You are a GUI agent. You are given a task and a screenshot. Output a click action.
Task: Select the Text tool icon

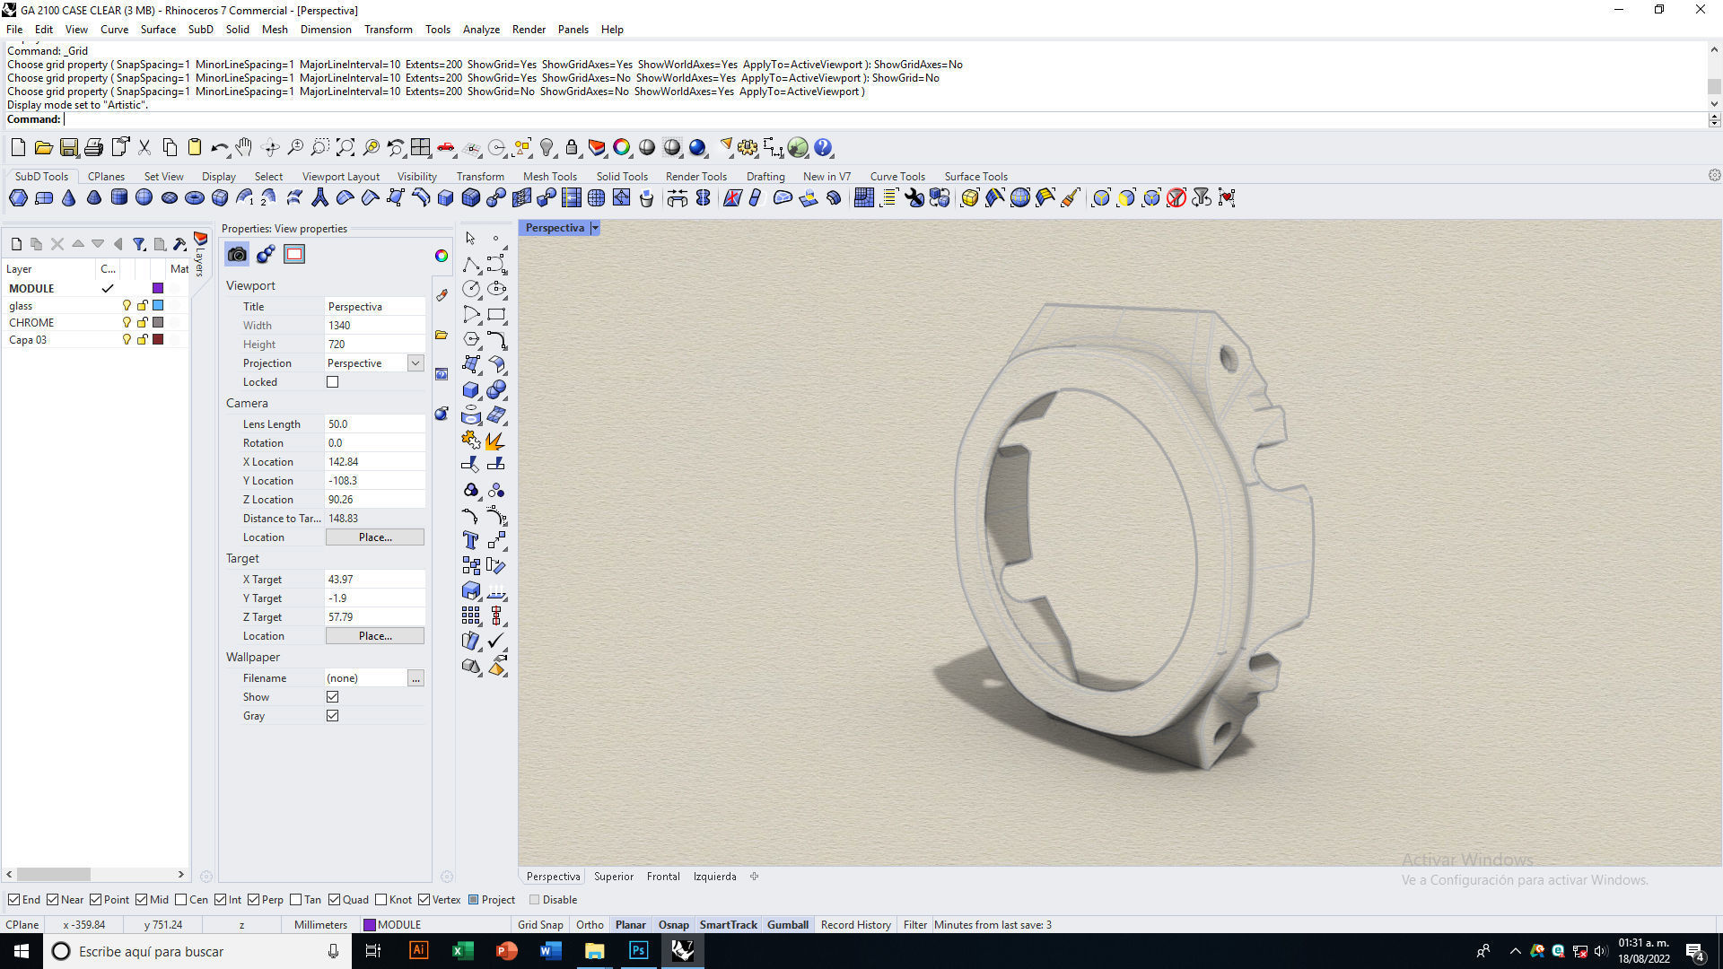tap(471, 540)
